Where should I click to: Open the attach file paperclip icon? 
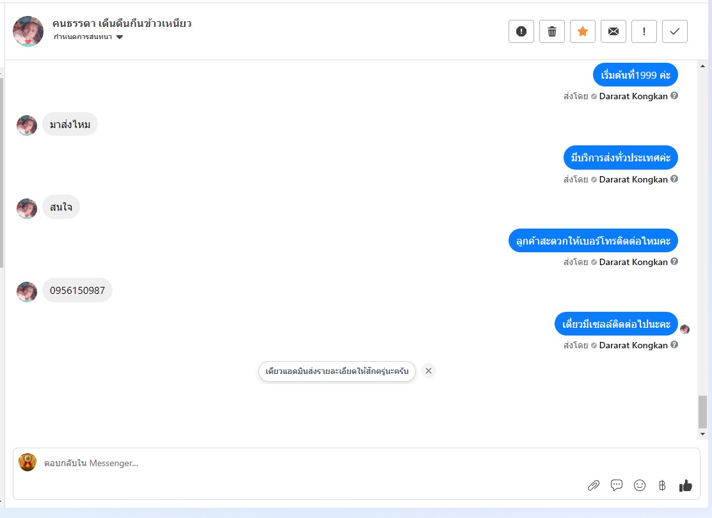pos(594,485)
